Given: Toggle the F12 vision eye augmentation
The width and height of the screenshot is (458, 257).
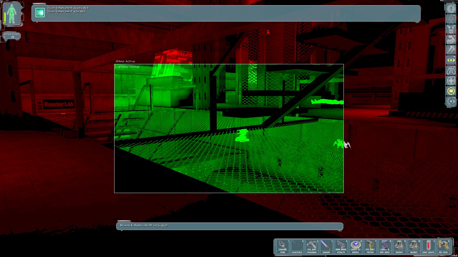Looking at the screenshot, I should (x=451, y=101).
